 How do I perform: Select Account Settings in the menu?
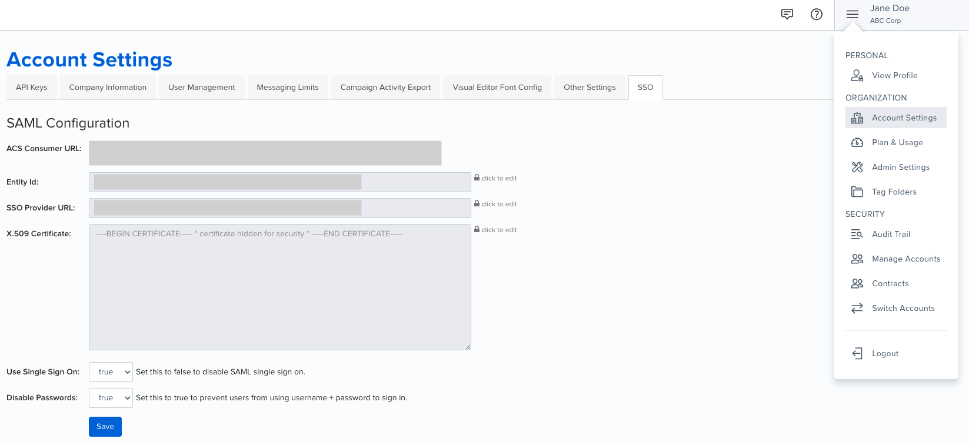[x=895, y=118]
